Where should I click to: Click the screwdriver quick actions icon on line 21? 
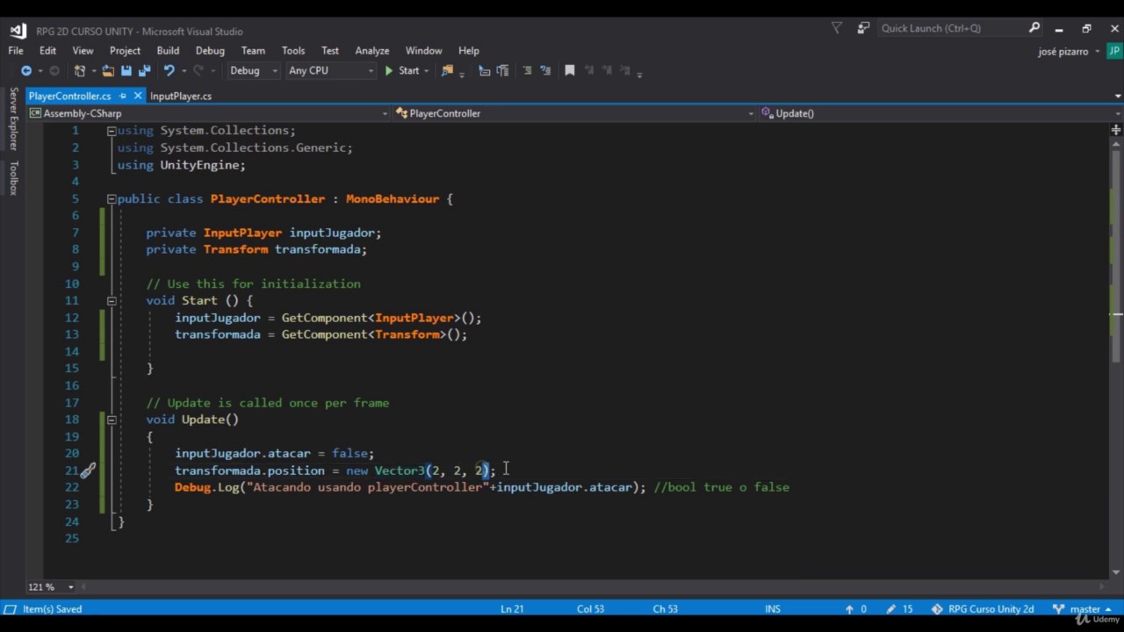click(x=88, y=470)
